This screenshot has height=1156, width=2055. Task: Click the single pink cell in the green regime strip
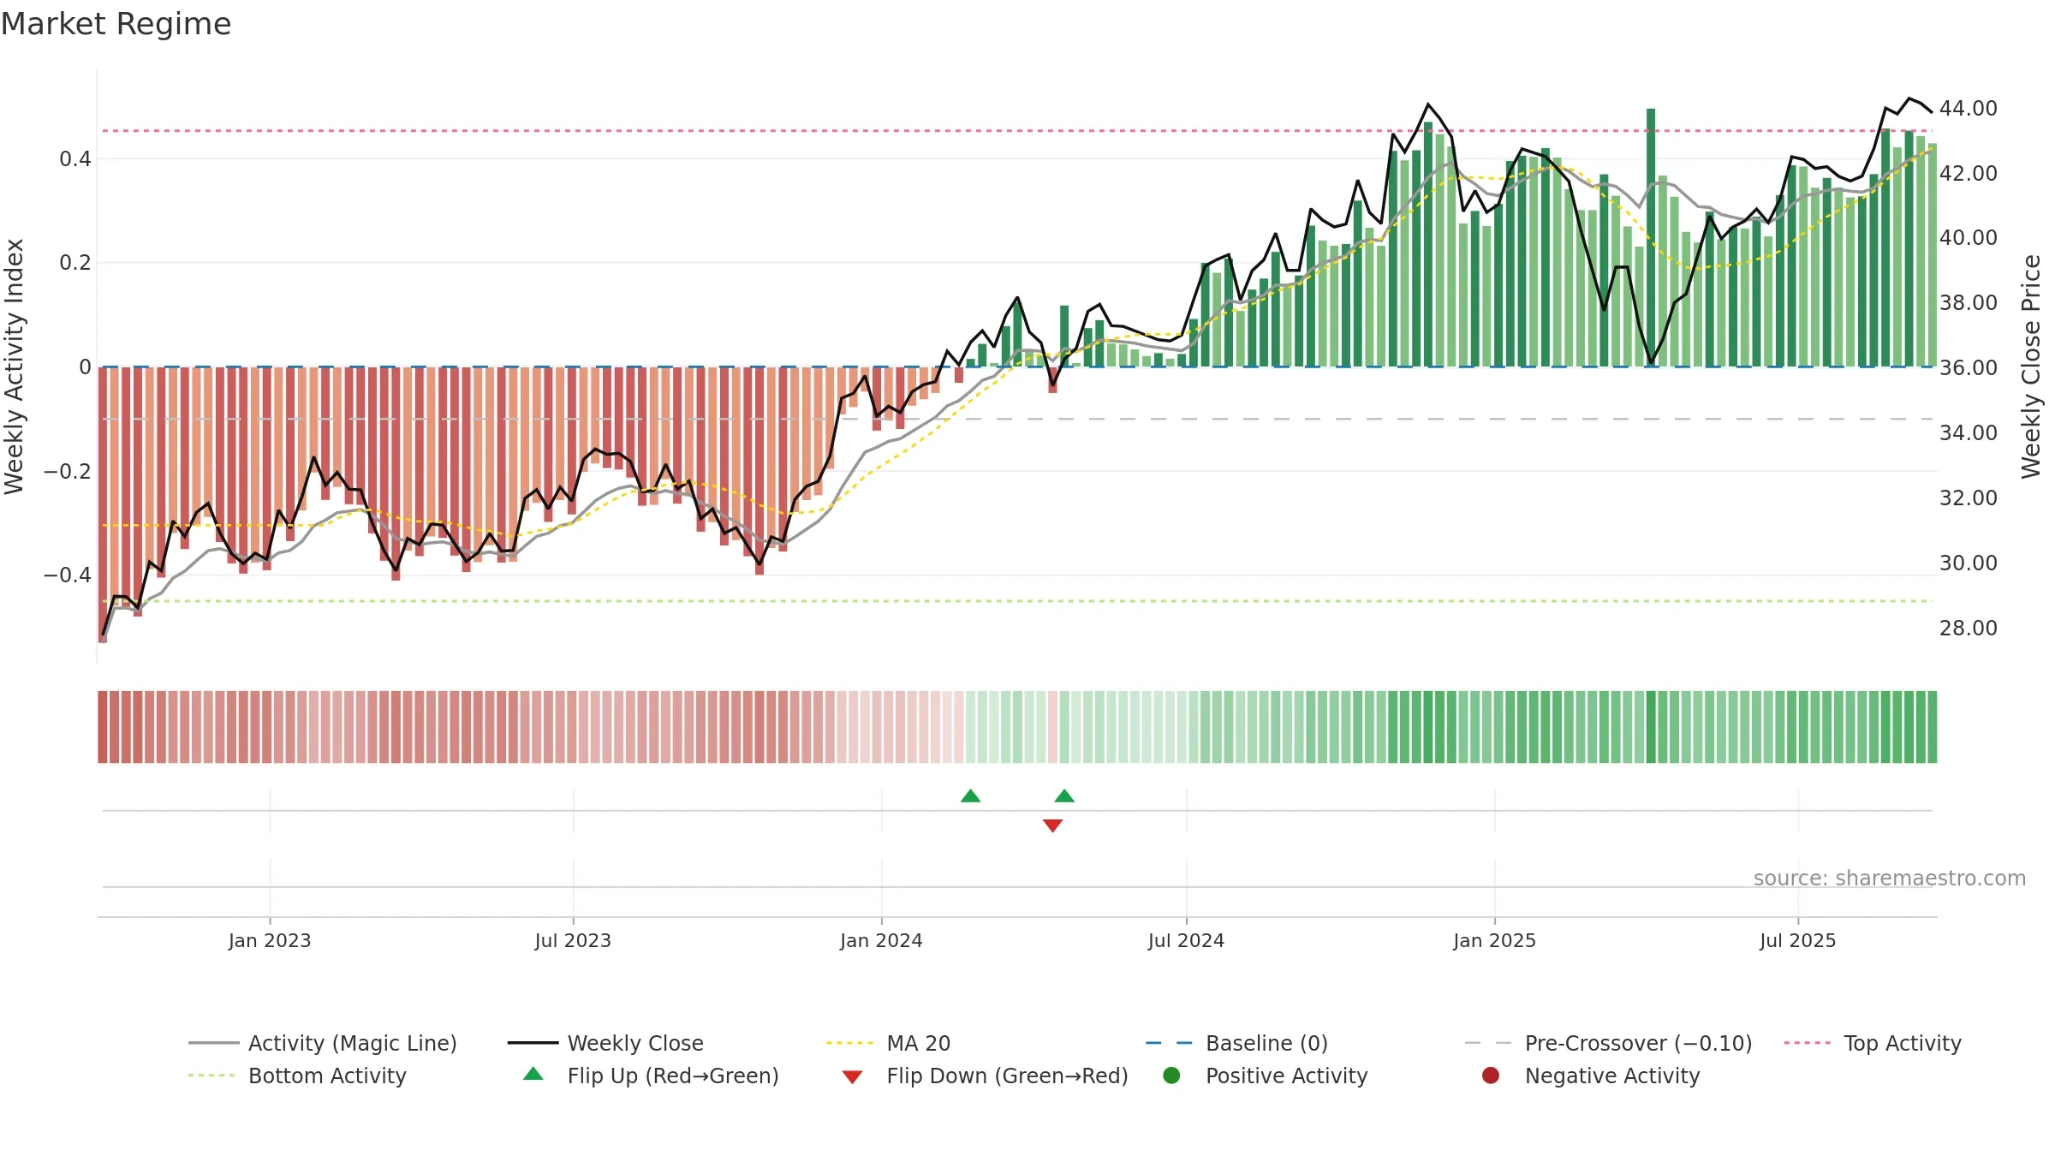(1053, 727)
